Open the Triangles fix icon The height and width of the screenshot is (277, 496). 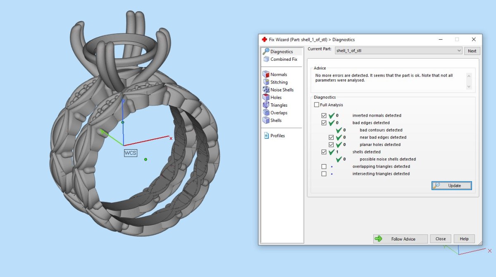(x=266, y=105)
